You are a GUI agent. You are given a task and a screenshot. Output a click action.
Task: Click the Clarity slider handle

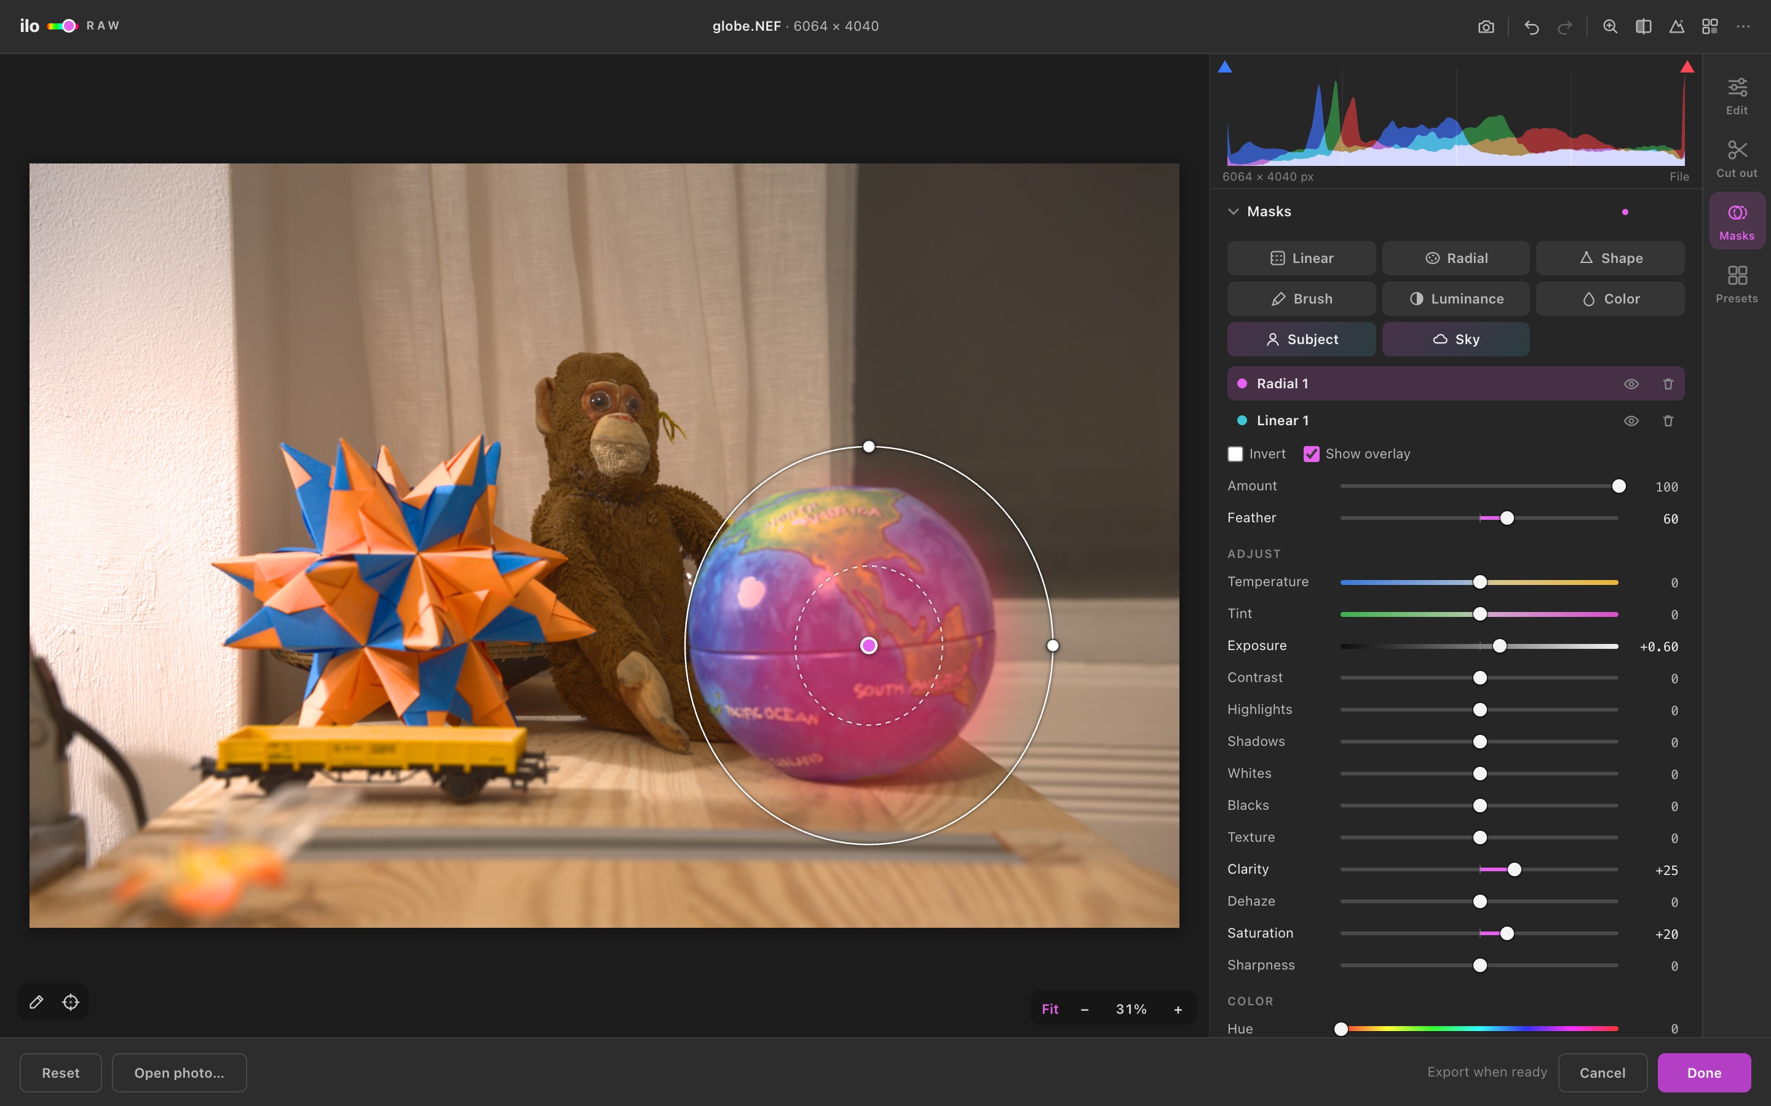(x=1514, y=869)
